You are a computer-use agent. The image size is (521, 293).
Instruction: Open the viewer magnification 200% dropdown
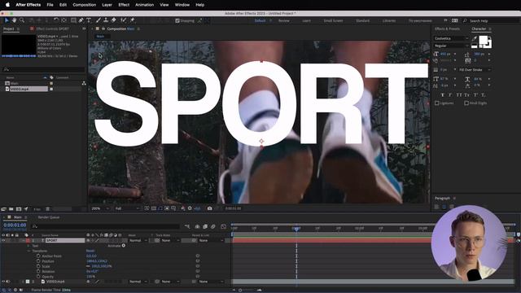click(100, 208)
